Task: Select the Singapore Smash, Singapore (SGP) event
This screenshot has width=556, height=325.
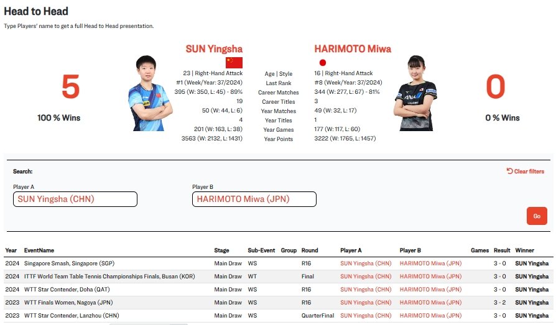Action: (x=69, y=263)
